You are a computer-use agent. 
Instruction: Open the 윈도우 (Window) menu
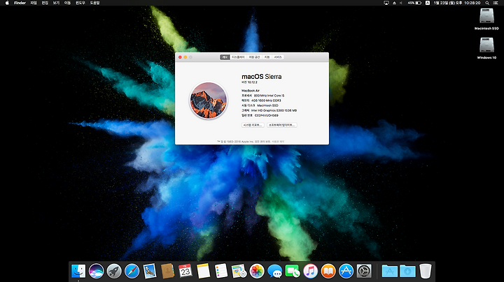click(80, 3)
